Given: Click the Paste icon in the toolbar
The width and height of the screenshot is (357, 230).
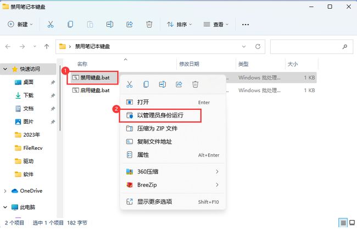Looking at the screenshot, I should 90,24.
